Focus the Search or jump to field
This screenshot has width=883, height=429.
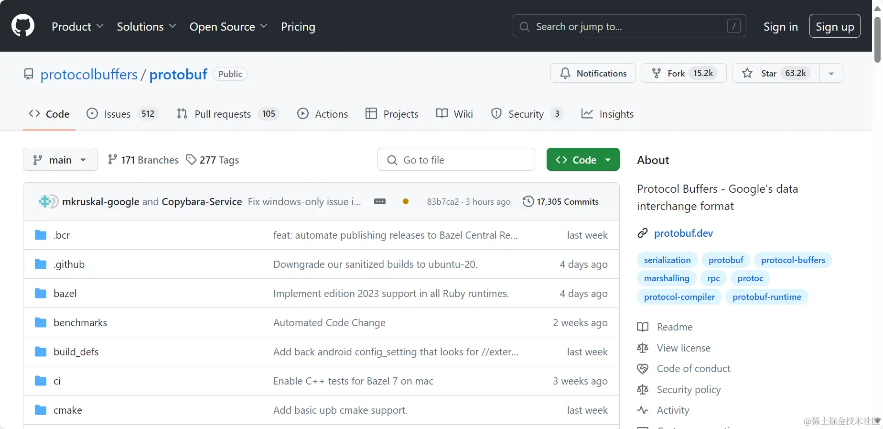pos(629,26)
